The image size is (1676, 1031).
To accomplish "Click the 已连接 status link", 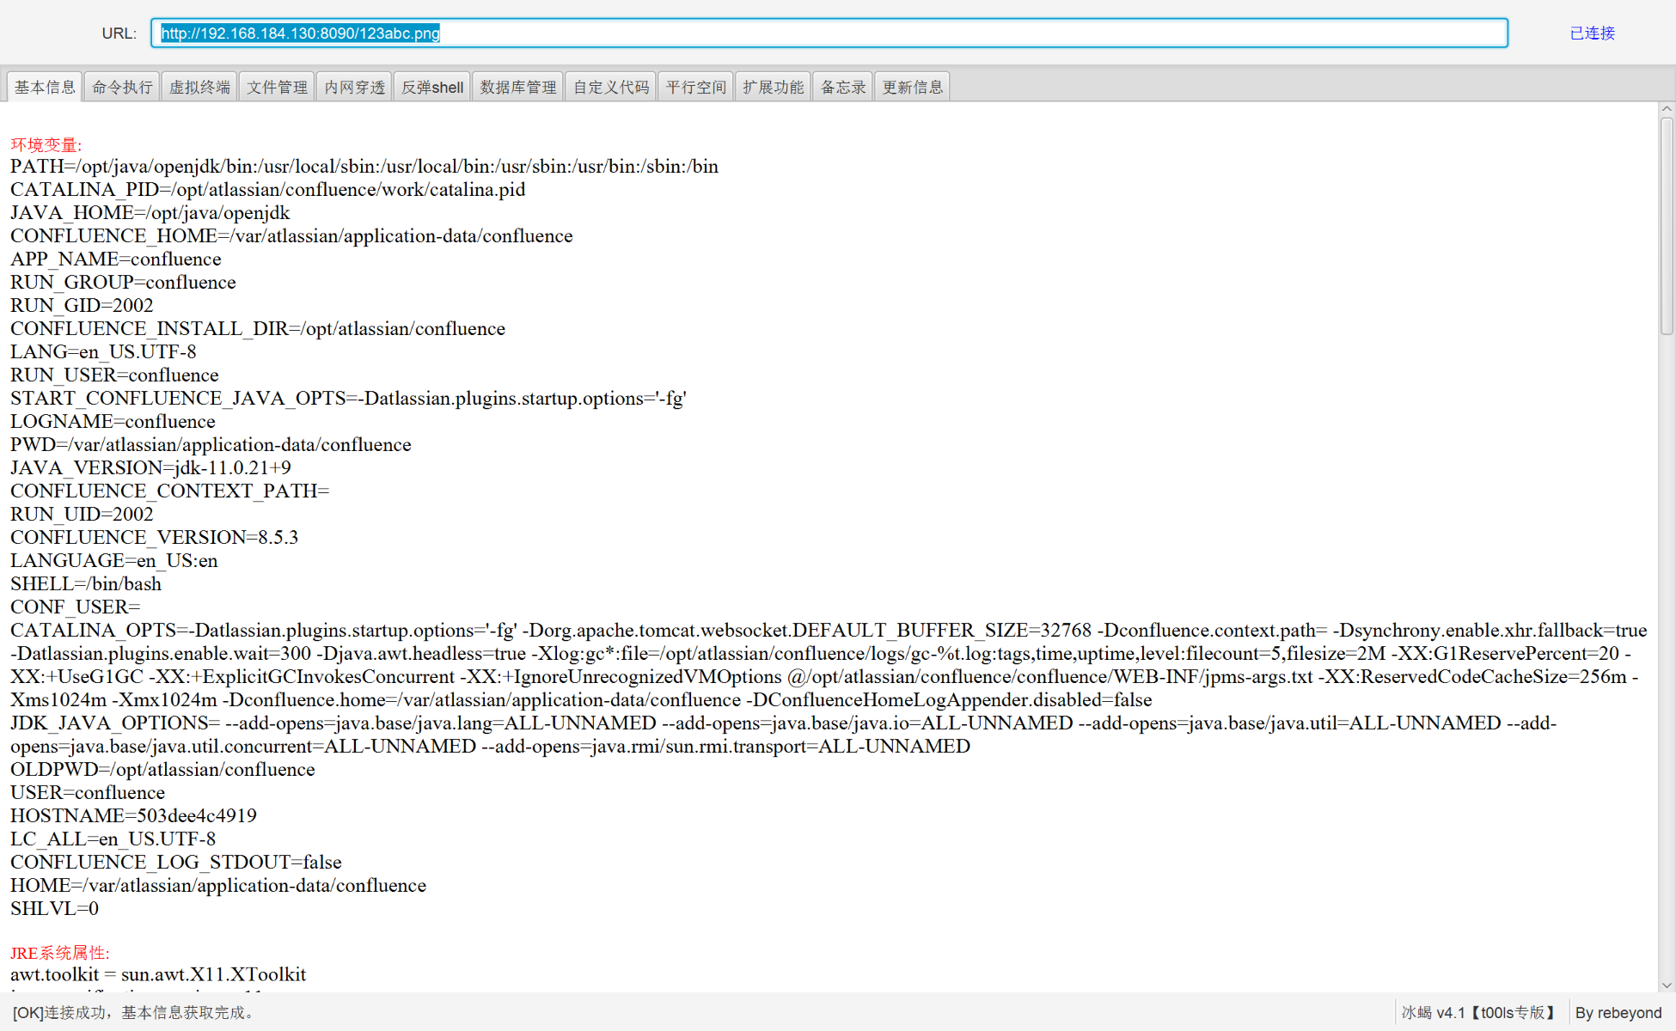I will pos(1593,33).
